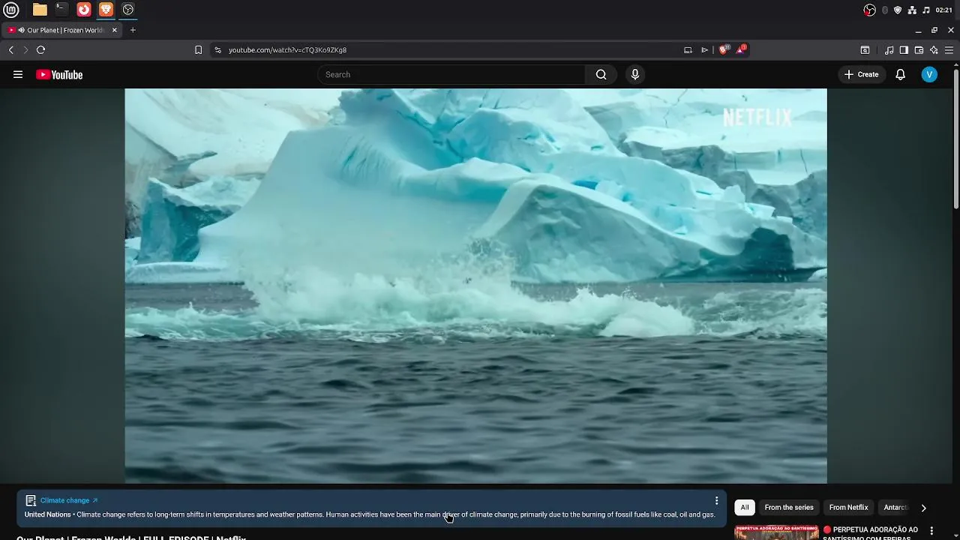This screenshot has width=960, height=540.
Task: Launch the terminal from the panel
Action: 61,10
